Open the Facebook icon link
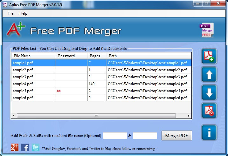Image resolution: width=228 pixels, height=156 pixels. (x=25, y=147)
